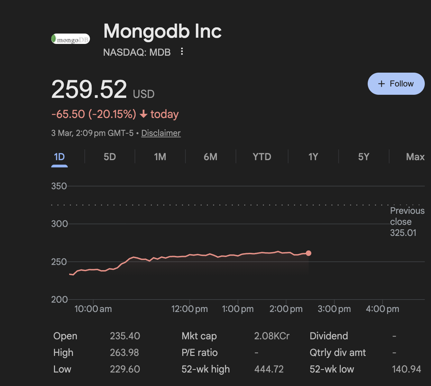Select the price point marker at chart end
Viewport: 431px width, 386px height.
coord(308,253)
